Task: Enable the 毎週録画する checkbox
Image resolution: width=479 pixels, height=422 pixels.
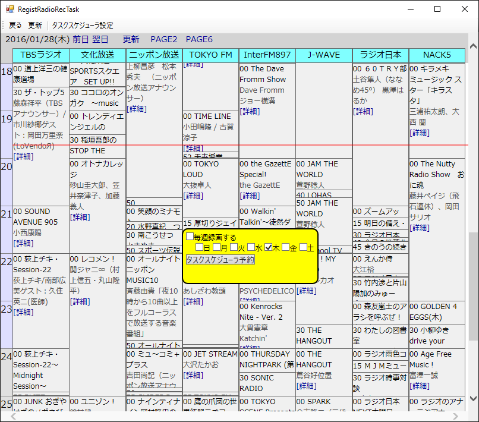Action: tap(190, 236)
